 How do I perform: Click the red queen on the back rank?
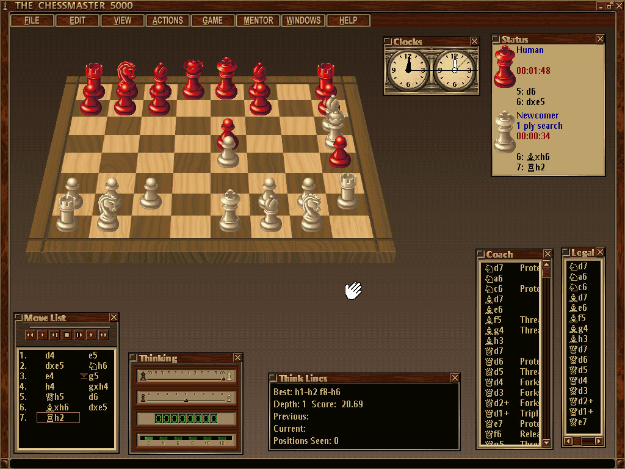tap(193, 80)
